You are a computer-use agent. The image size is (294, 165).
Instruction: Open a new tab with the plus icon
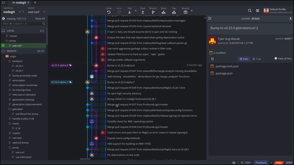35,3
